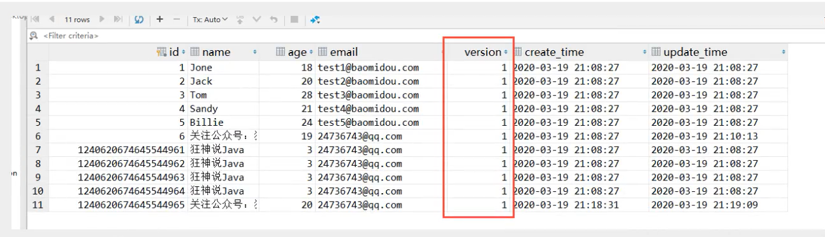The image size is (825, 237).
Task: Go to the next page of rows
Action: pyautogui.click(x=102, y=20)
